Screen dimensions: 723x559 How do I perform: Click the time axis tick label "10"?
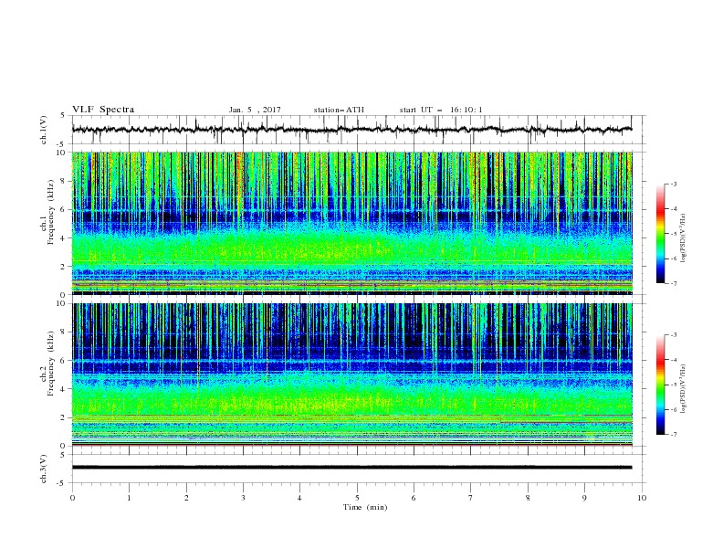click(642, 498)
